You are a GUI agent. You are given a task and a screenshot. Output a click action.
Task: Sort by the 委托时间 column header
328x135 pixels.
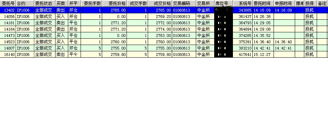[x=263, y=4]
